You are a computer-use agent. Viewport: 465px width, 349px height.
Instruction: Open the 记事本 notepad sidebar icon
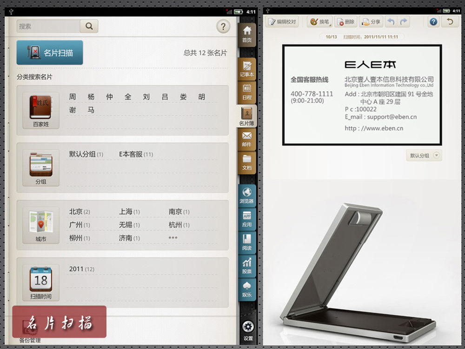[x=247, y=68]
